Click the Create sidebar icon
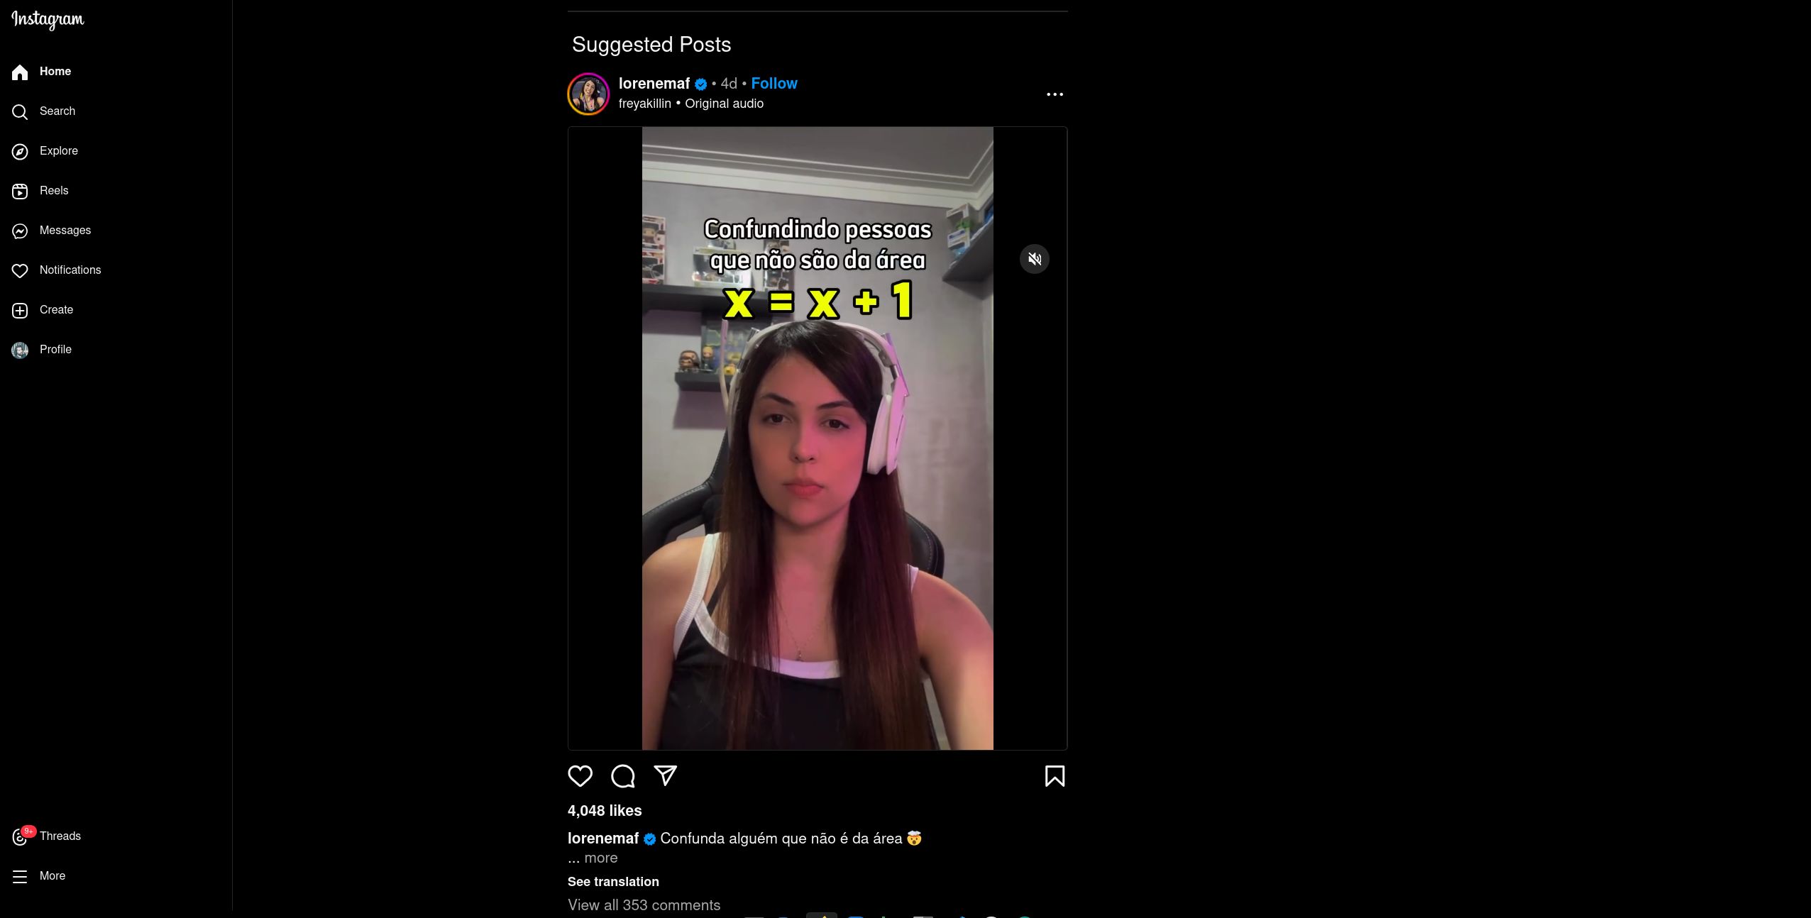The width and height of the screenshot is (1811, 918). (20, 309)
